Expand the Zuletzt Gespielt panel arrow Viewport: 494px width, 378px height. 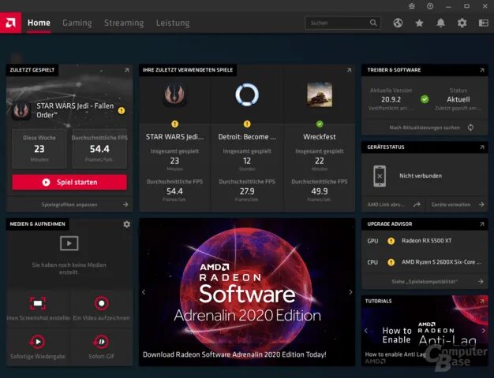coord(126,70)
